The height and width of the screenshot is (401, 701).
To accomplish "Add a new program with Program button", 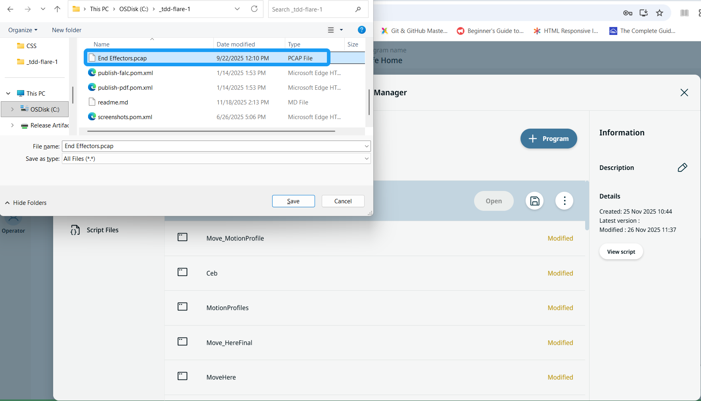I will [x=548, y=139].
